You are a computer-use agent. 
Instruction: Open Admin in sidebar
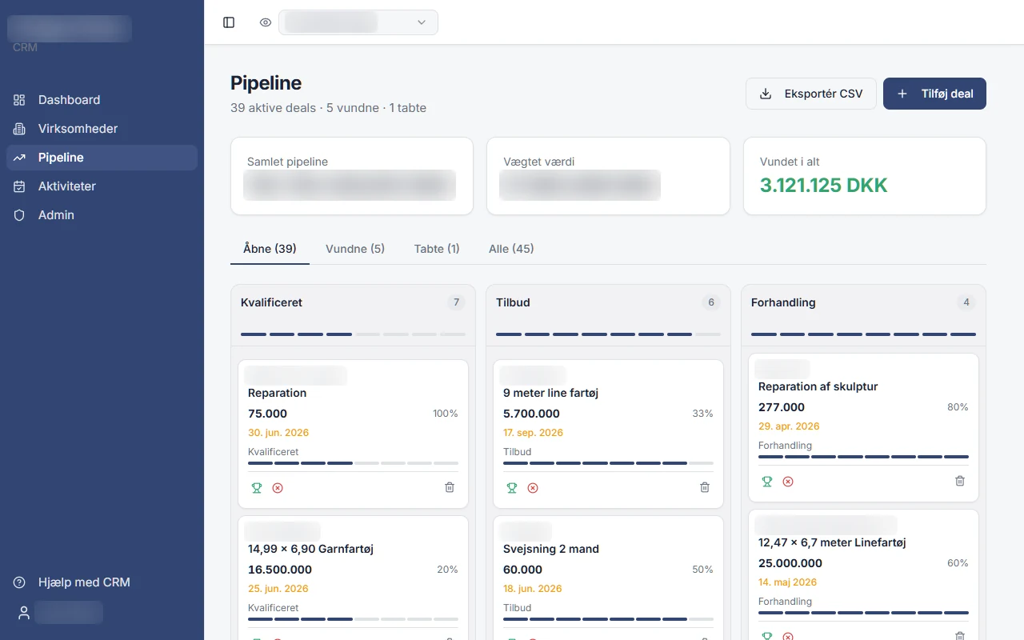tap(102, 215)
